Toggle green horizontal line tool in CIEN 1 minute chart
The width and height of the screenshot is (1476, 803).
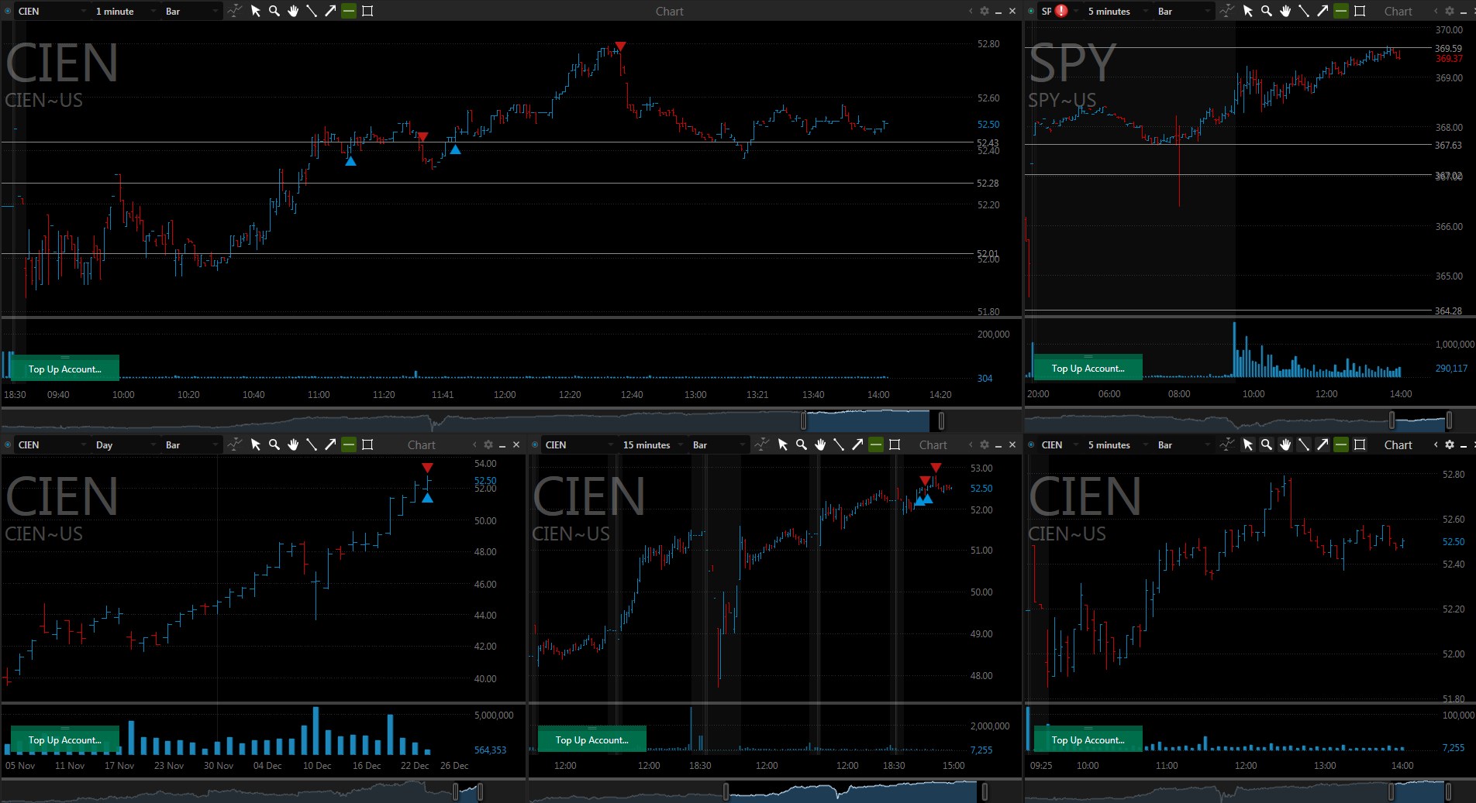[349, 11]
